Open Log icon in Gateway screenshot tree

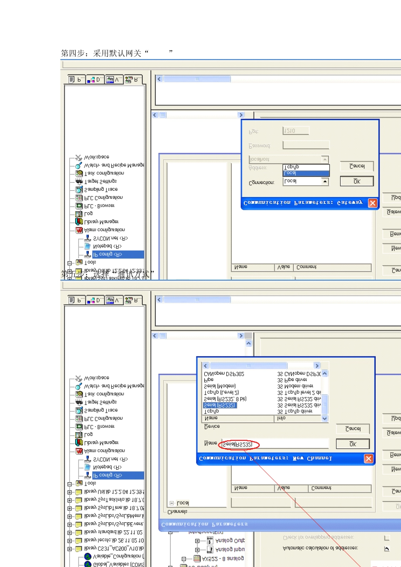pos(79,214)
